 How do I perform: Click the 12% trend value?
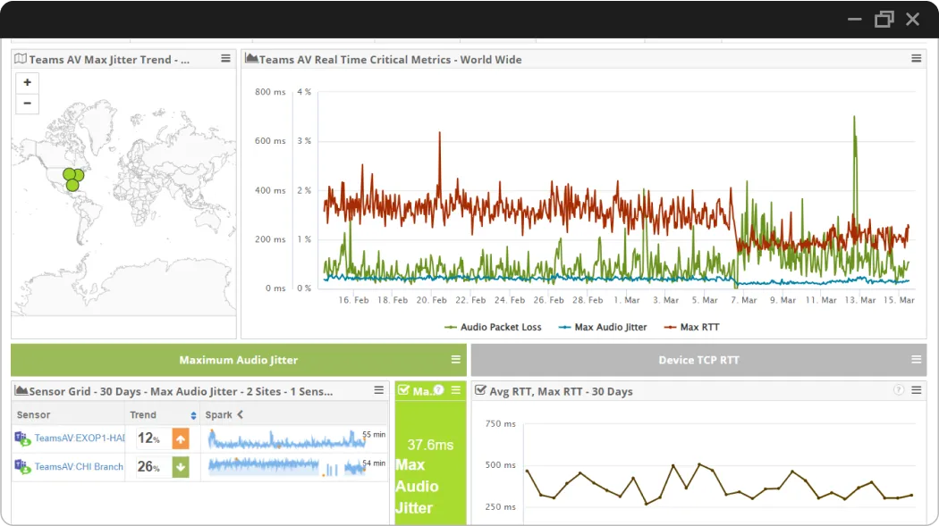coord(149,438)
